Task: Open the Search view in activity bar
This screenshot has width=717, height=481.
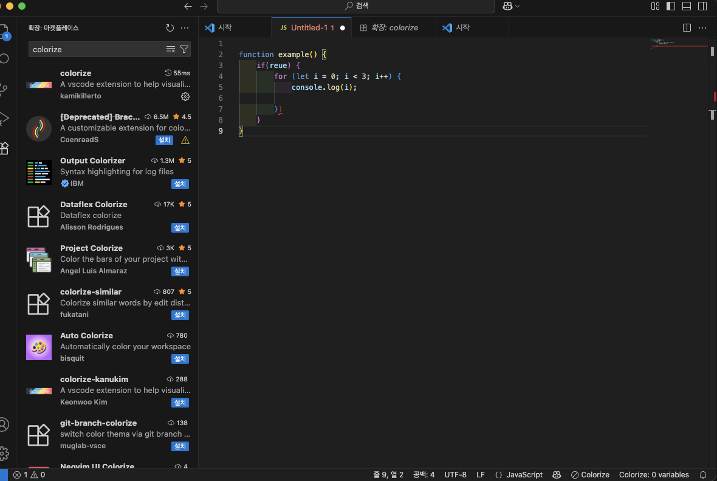Action: 4,58
